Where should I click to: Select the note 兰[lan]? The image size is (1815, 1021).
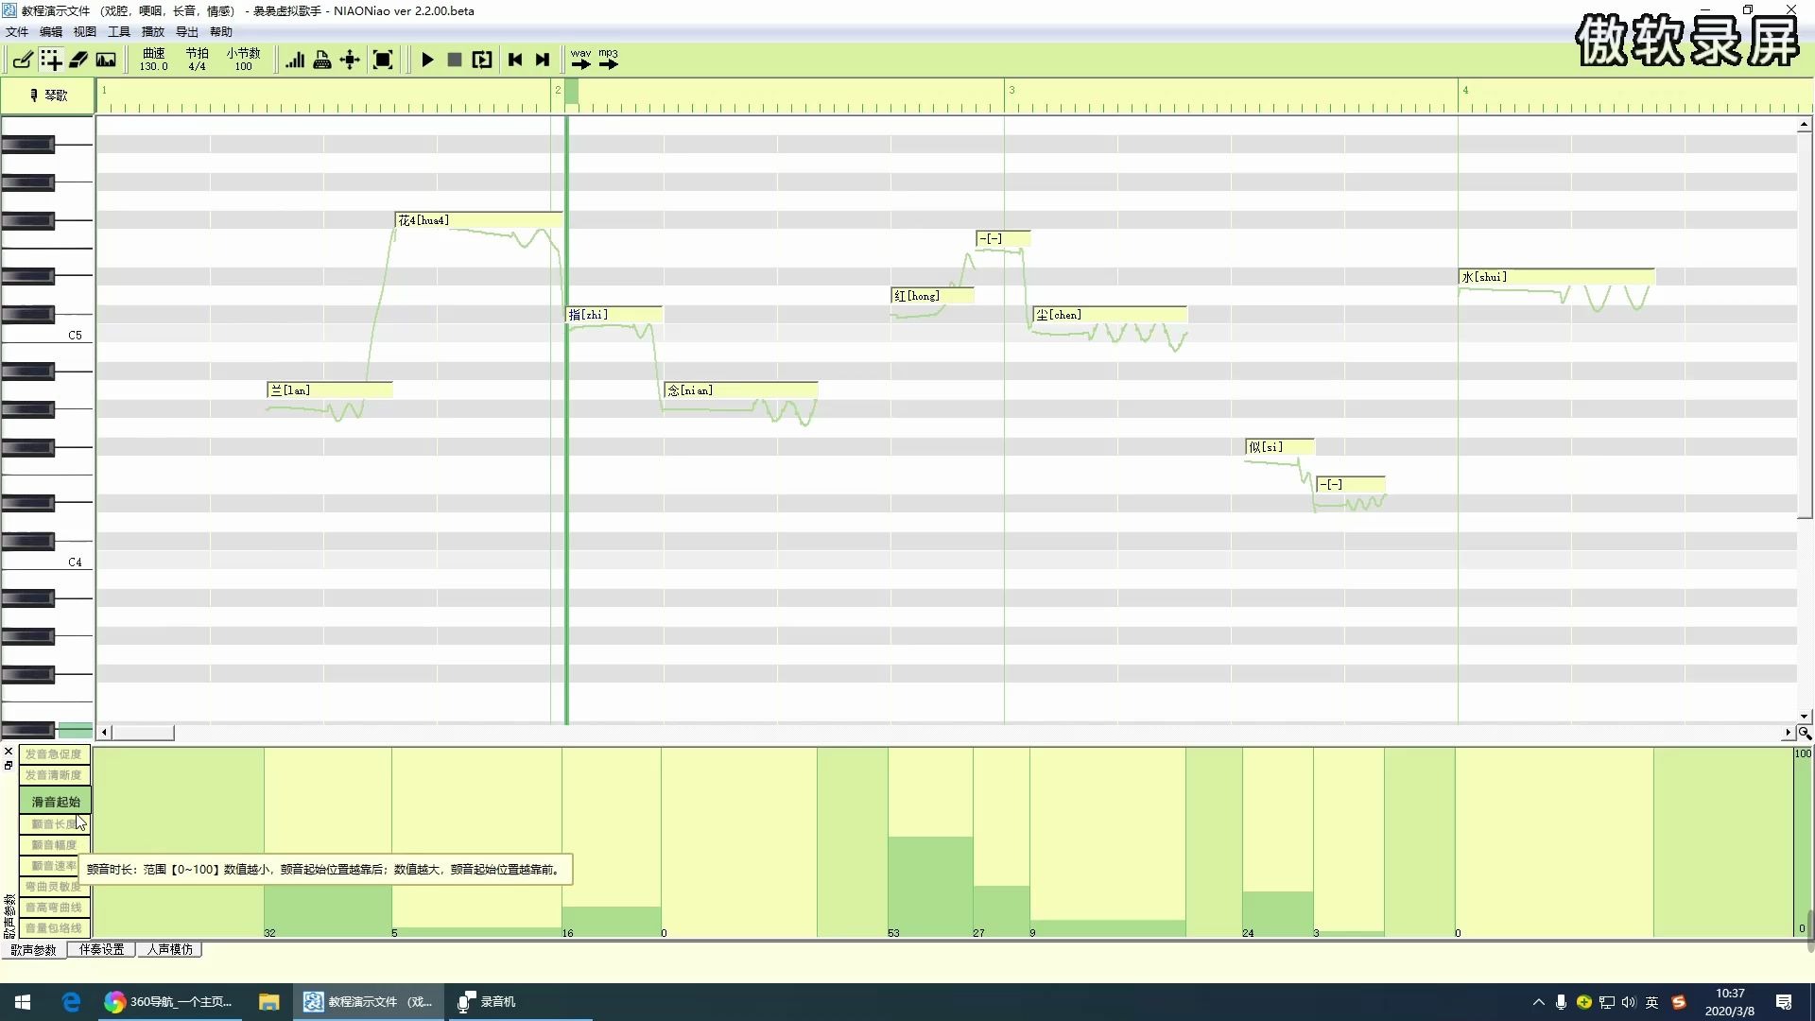330,390
